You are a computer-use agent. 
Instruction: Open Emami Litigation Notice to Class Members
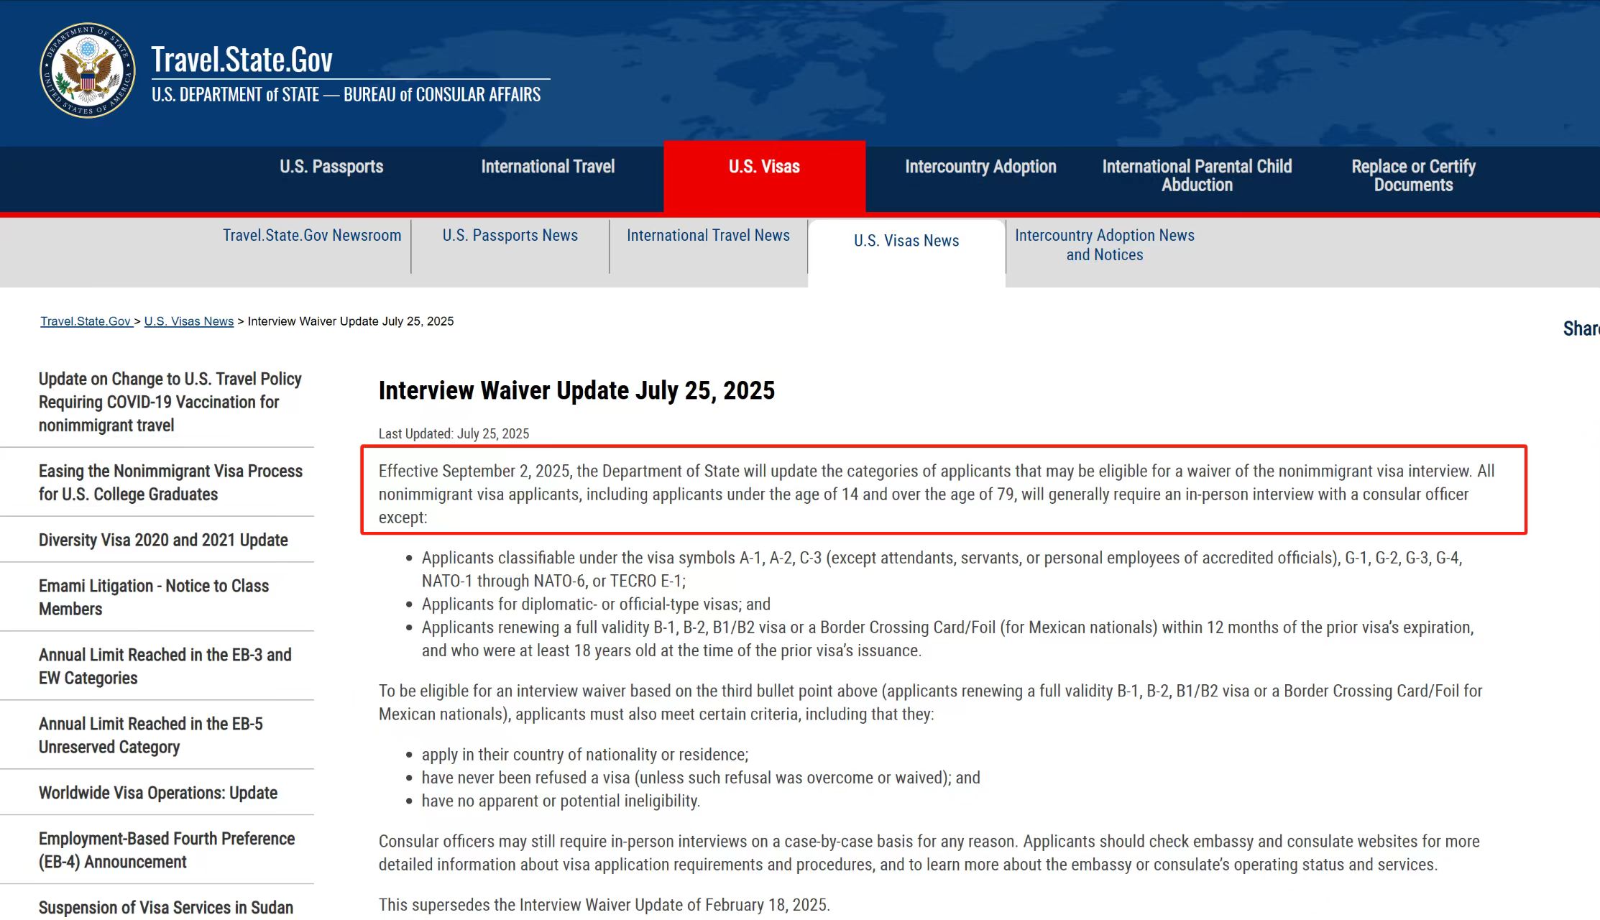[154, 597]
